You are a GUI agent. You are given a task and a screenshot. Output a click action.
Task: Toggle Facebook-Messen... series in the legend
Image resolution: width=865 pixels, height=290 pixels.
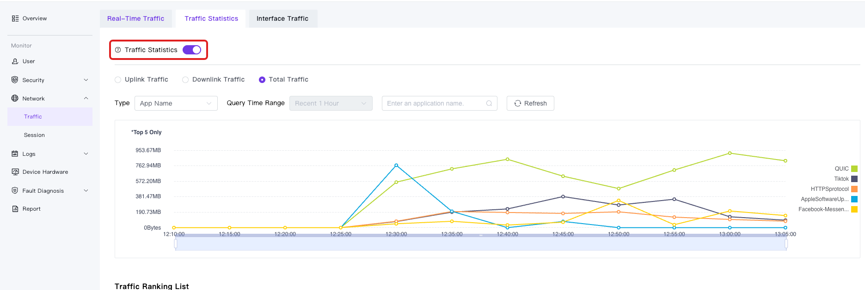tap(828, 209)
